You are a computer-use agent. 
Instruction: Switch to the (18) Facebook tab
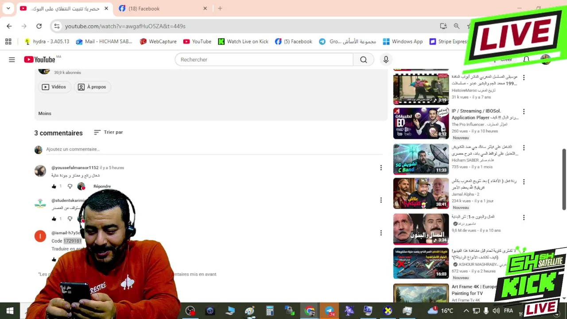163,8
